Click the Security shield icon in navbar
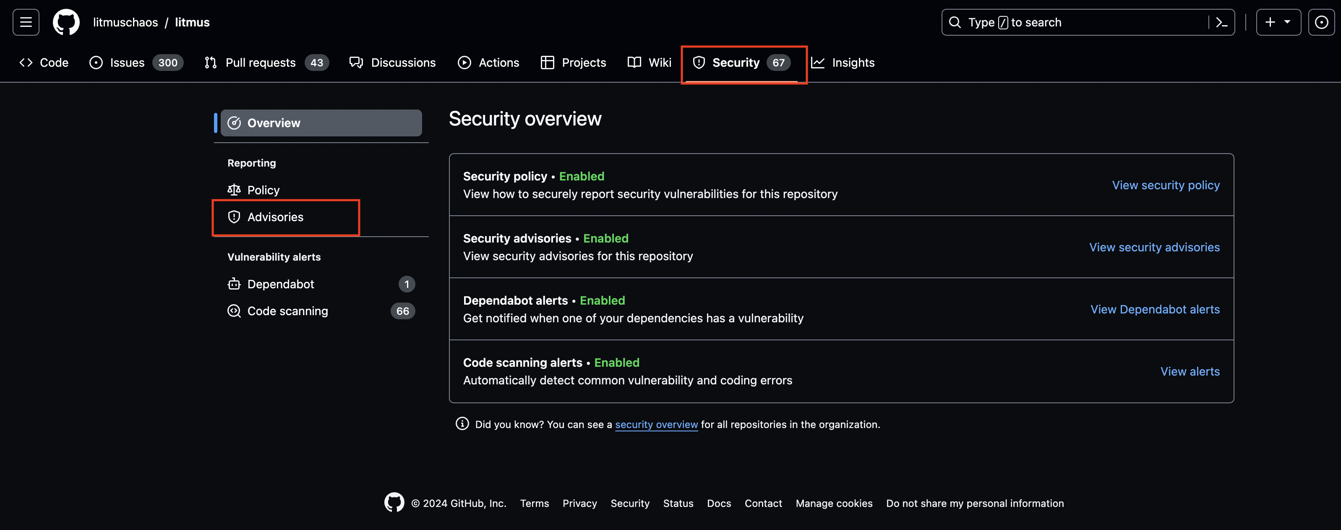 pyautogui.click(x=696, y=63)
